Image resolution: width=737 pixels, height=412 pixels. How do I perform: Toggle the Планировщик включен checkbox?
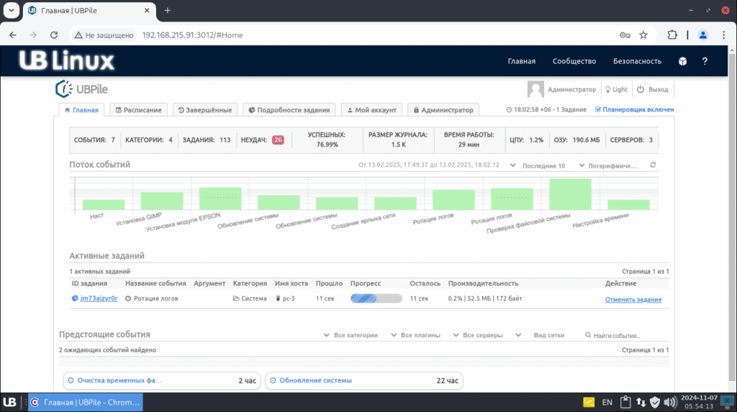[x=598, y=110]
